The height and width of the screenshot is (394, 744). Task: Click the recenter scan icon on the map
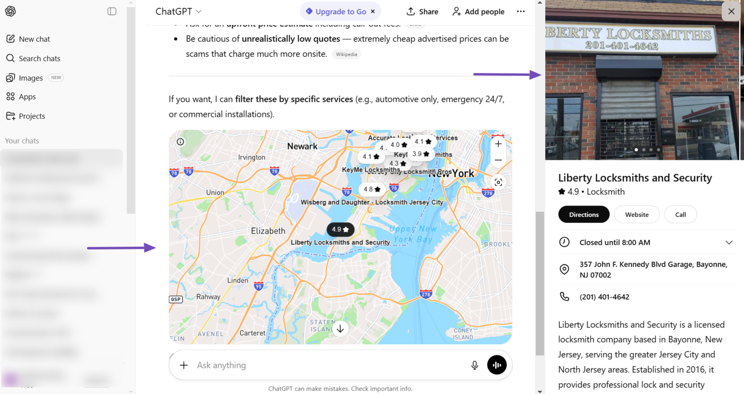(498, 182)
